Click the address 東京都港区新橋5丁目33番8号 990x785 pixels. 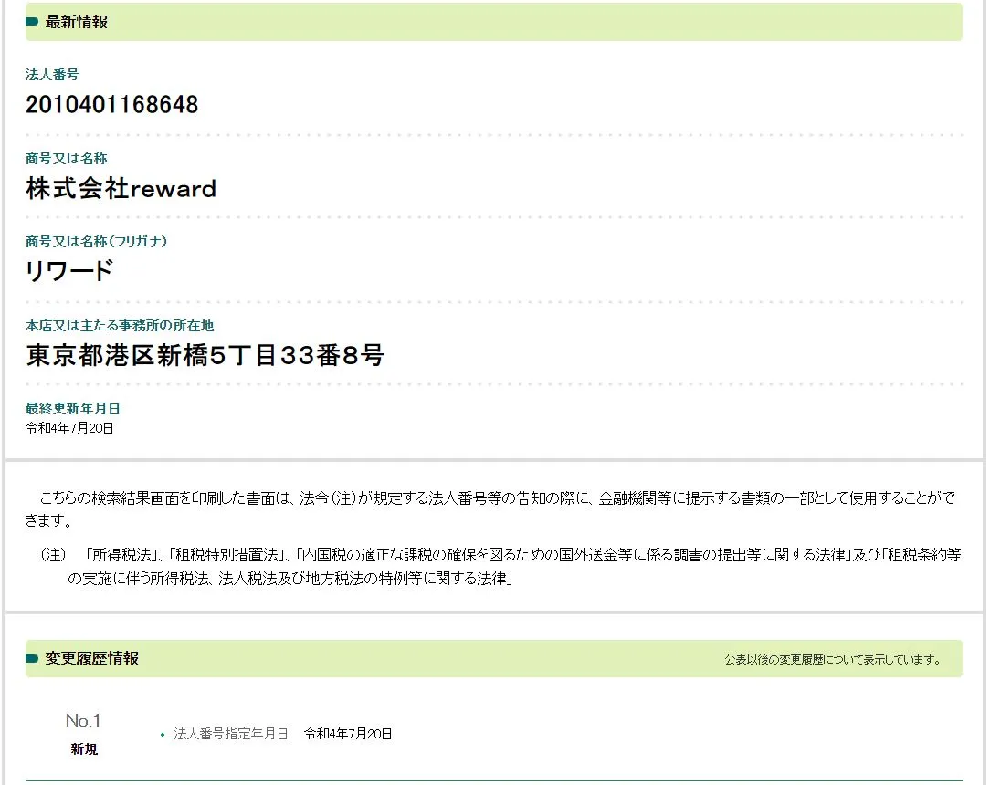205,356
